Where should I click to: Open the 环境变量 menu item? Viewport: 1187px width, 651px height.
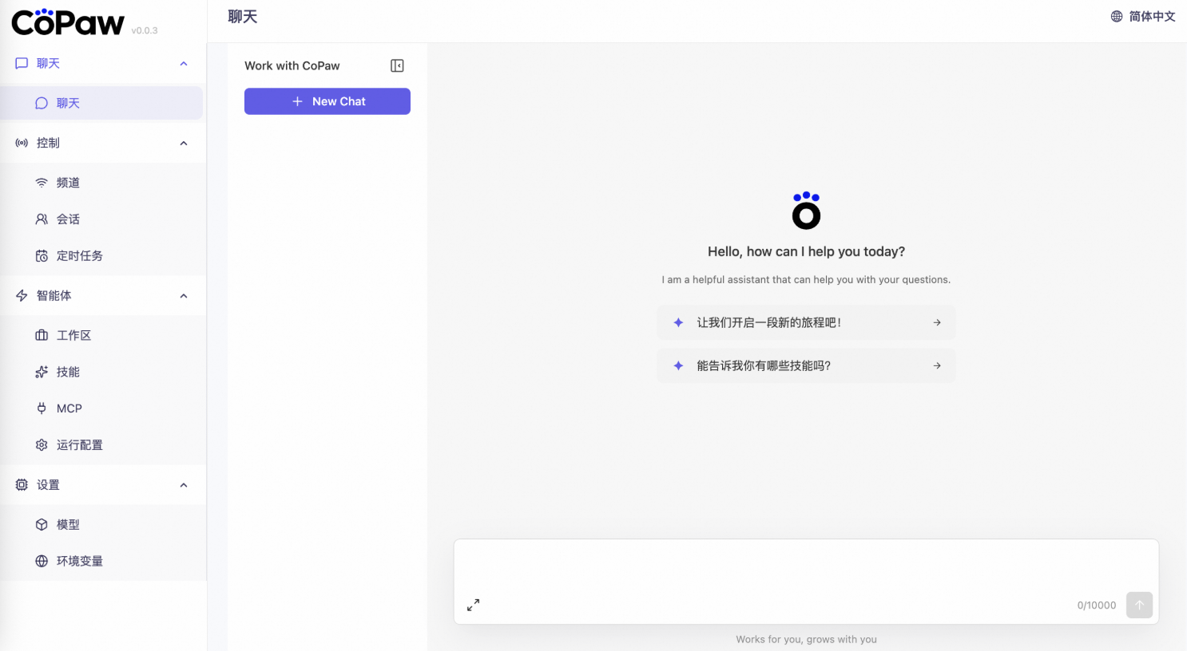(101, 561)
